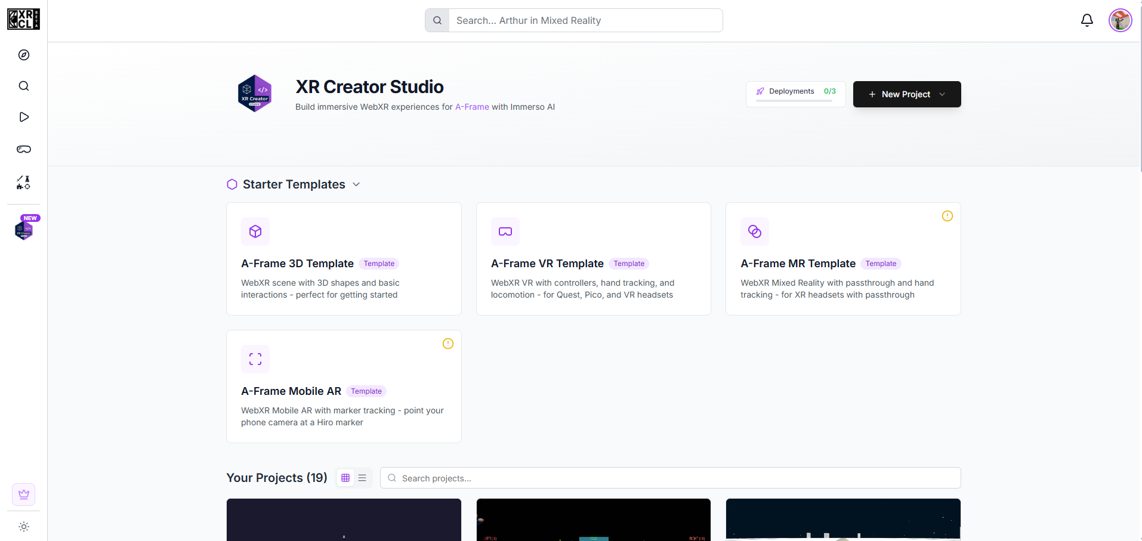Screen dimensions: 1142x541
Task: Click the Template badge on Mobile AR
Action: 366,391
